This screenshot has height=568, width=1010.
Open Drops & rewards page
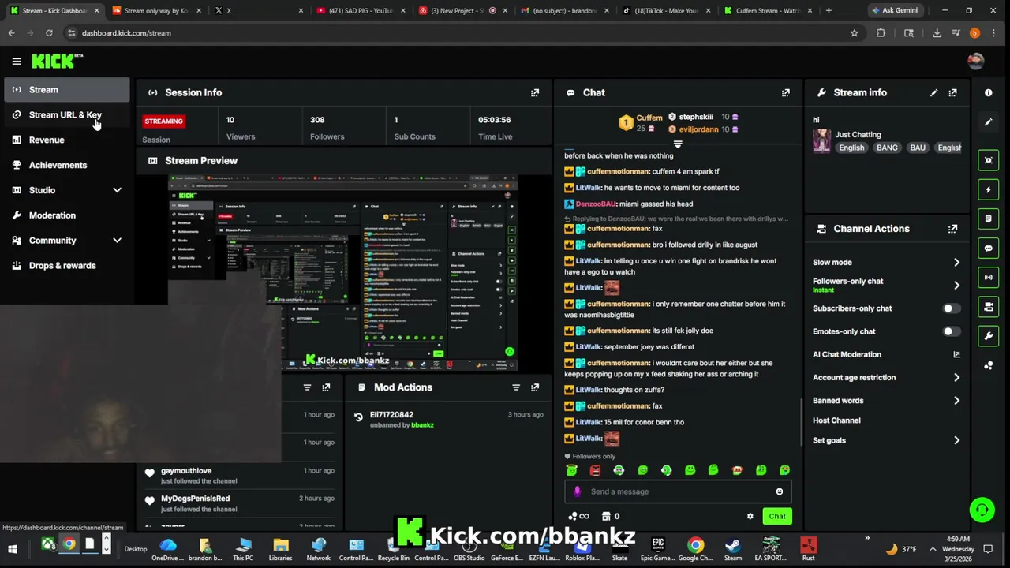click(x=66, y=266)
